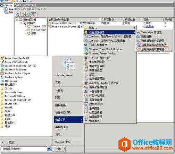175x154 pixels.
Task: Click 返回 at bottom of programs list
Action: coord(11,143)
